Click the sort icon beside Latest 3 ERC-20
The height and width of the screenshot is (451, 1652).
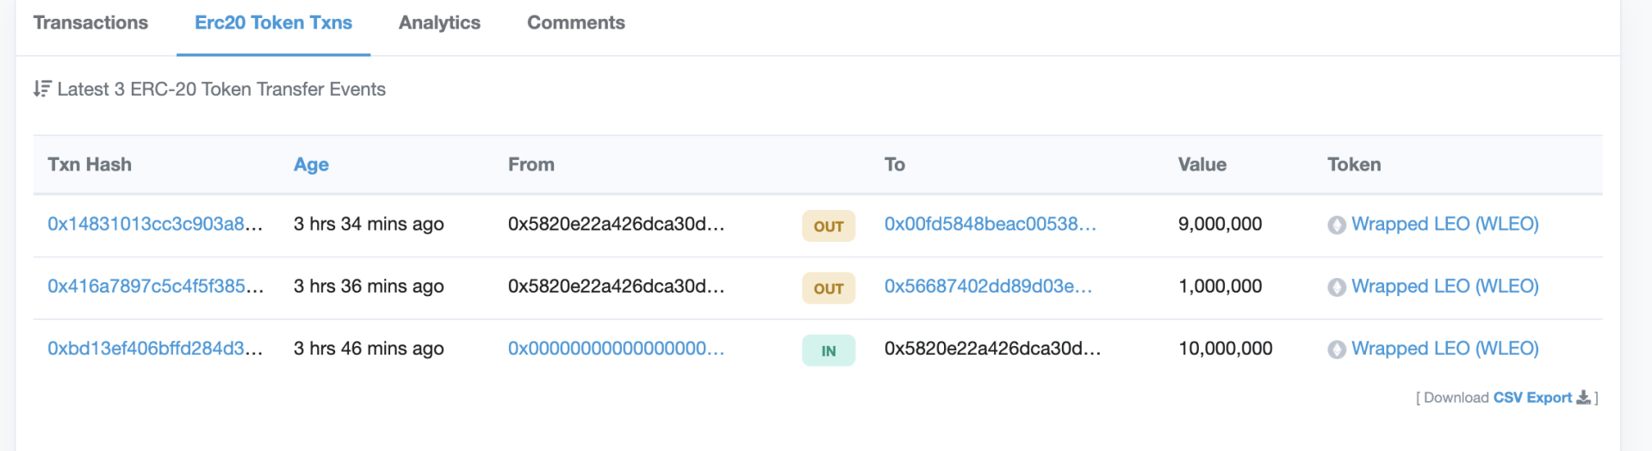pos(42,89)
